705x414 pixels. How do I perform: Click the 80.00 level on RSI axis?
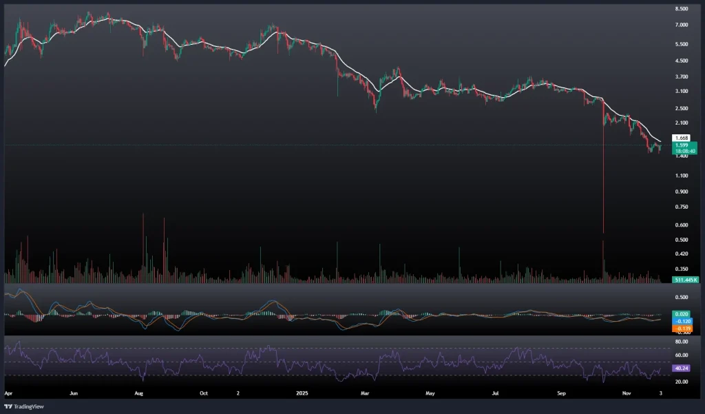(682, 342)
